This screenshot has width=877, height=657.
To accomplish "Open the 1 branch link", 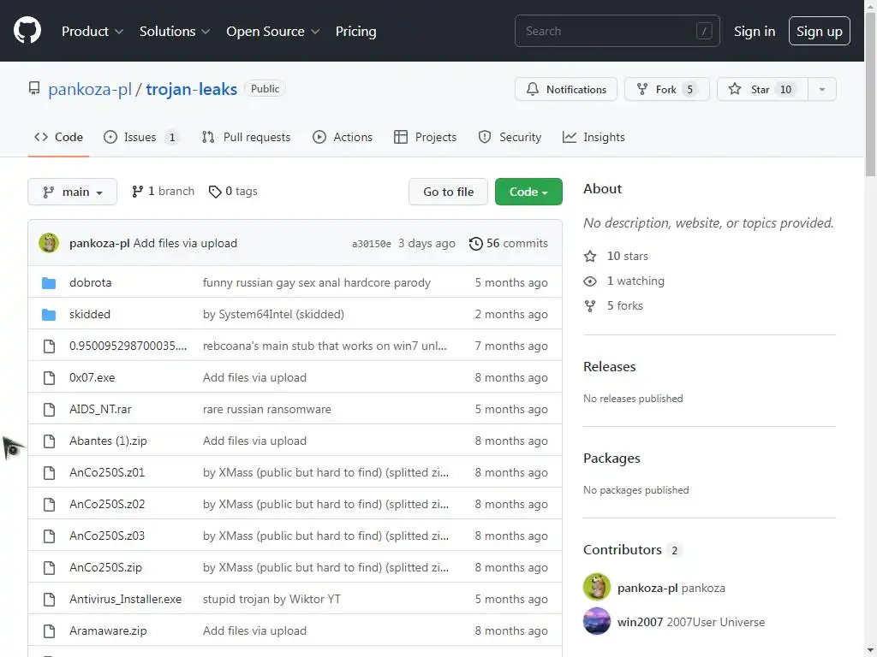I will (x=164, y=192).
